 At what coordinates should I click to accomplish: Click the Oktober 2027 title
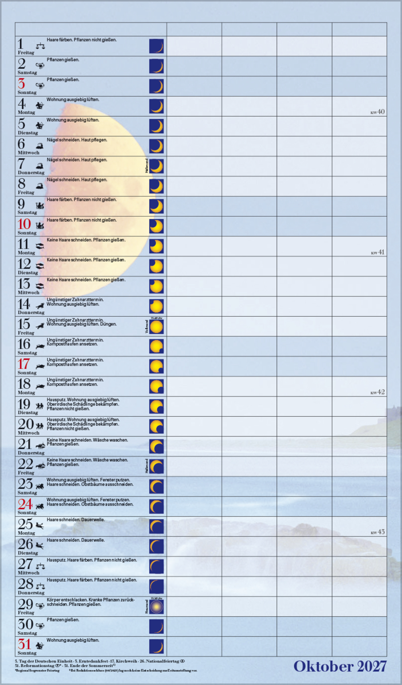pyautogui.click(x=340, y=666)
